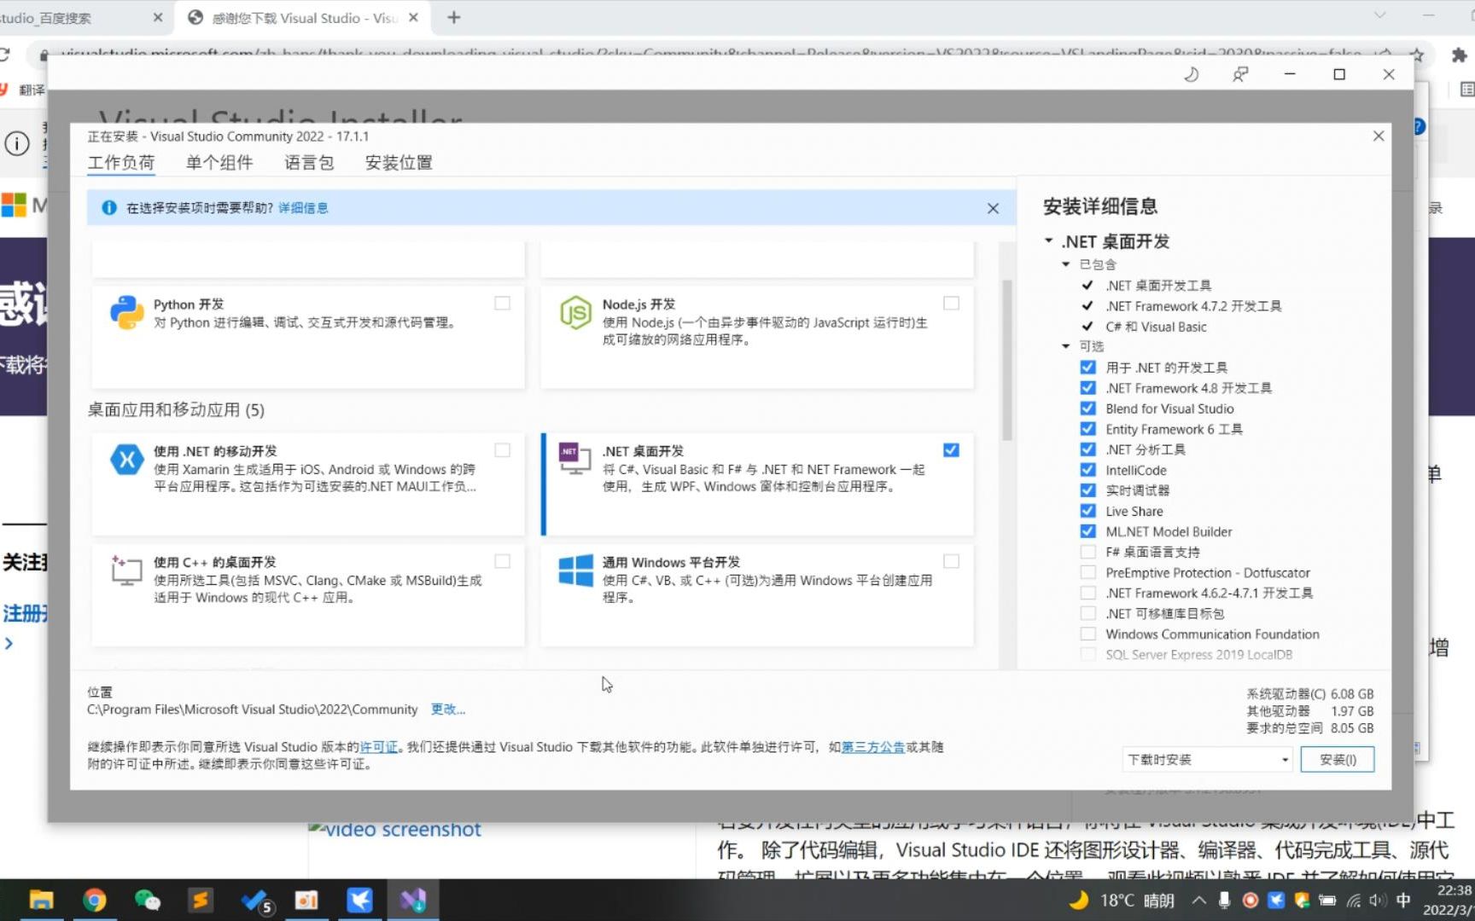Click the Universal Windows Platform icon

pyautogui.click(x=575, y=571)
